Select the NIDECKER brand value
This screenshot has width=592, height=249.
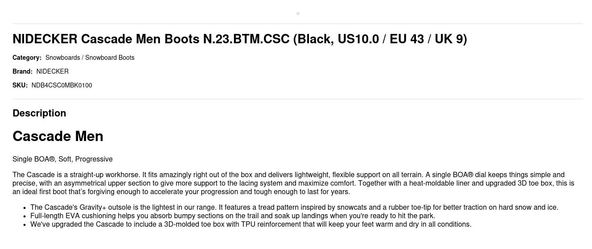[53, 71]
